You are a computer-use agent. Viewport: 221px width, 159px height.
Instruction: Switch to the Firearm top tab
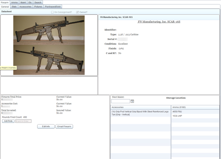pyautogui.click(x=5, y=2)
